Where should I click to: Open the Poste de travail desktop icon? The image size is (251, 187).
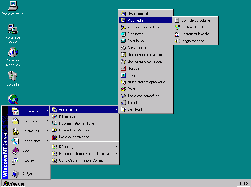pyautogui.click(x=13, y=6)
